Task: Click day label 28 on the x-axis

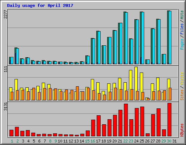Action: (158, 141)
